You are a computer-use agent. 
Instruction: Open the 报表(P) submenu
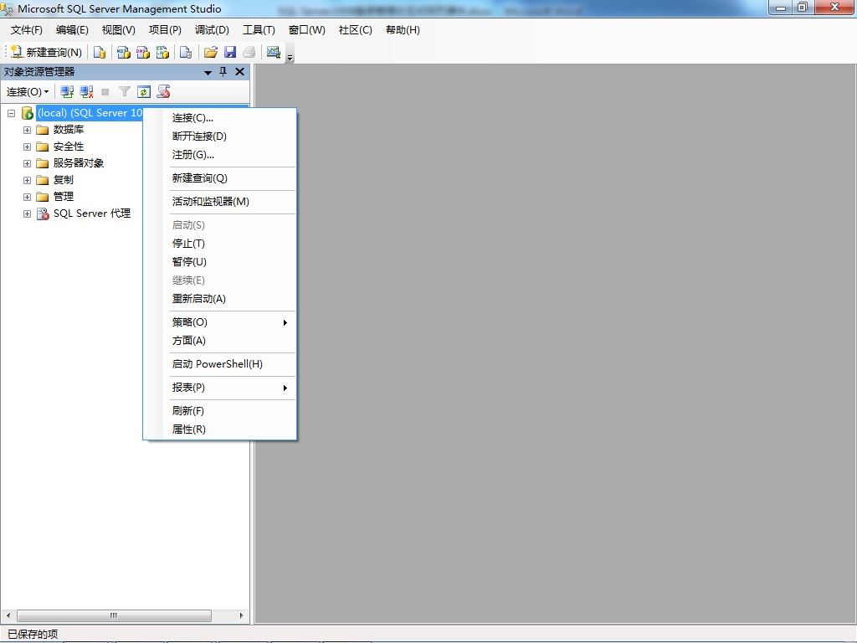pos(220,388)
